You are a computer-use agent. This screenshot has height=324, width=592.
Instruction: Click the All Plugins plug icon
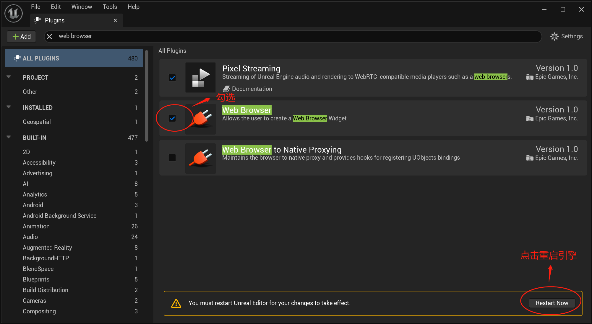point(17,58)
